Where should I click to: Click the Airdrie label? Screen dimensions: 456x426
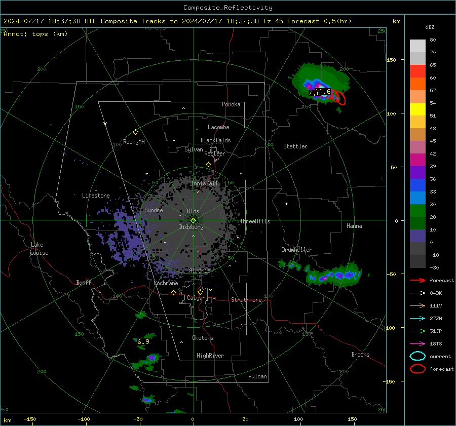click(x=200, y=270)
